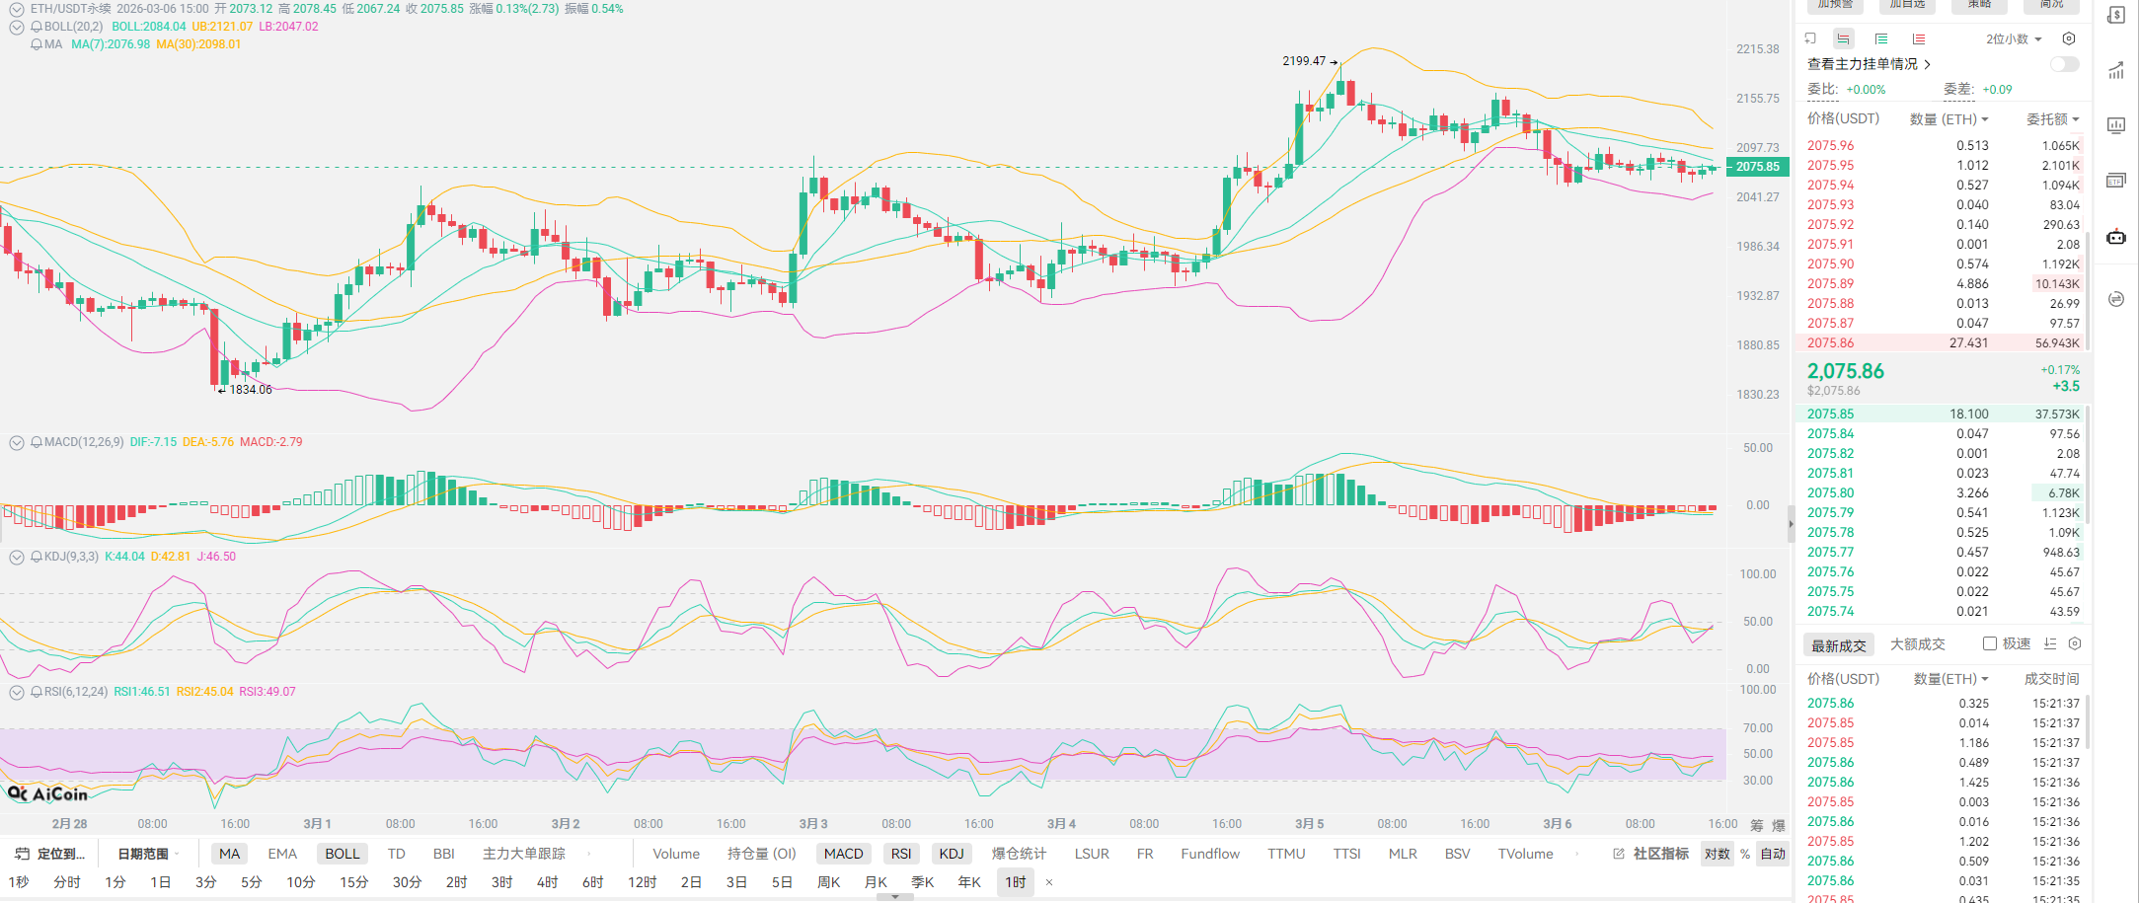Enable the 极速 checkbox
2139x903 pixels.
coord(1990,644)
